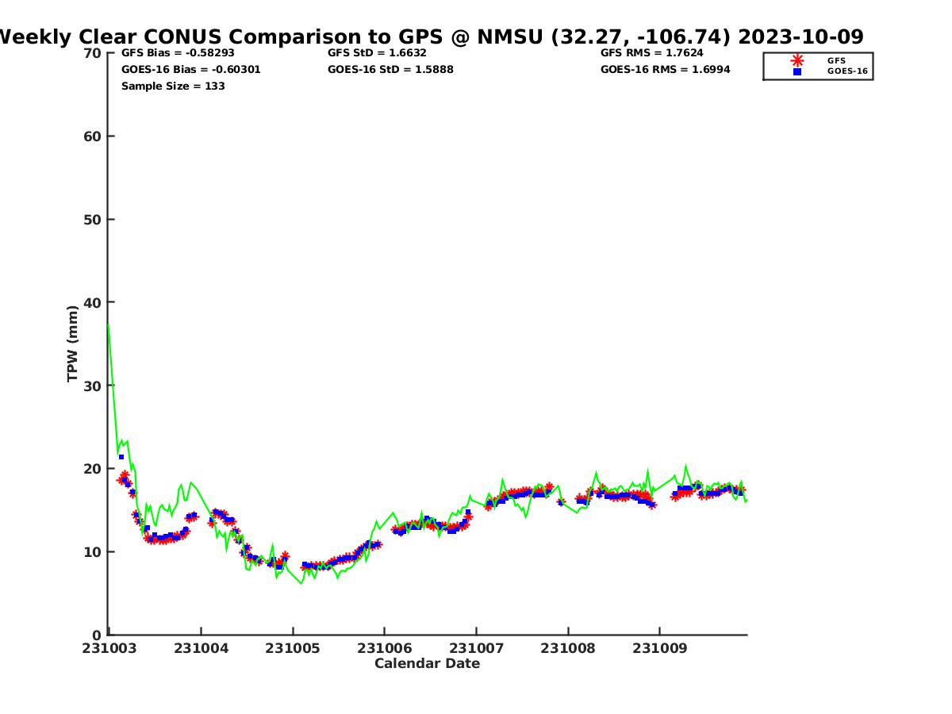952x714 pixels.
Task: Click 'GOES-16 RMS = 1.6994' statistic
Action: point(666,70)
